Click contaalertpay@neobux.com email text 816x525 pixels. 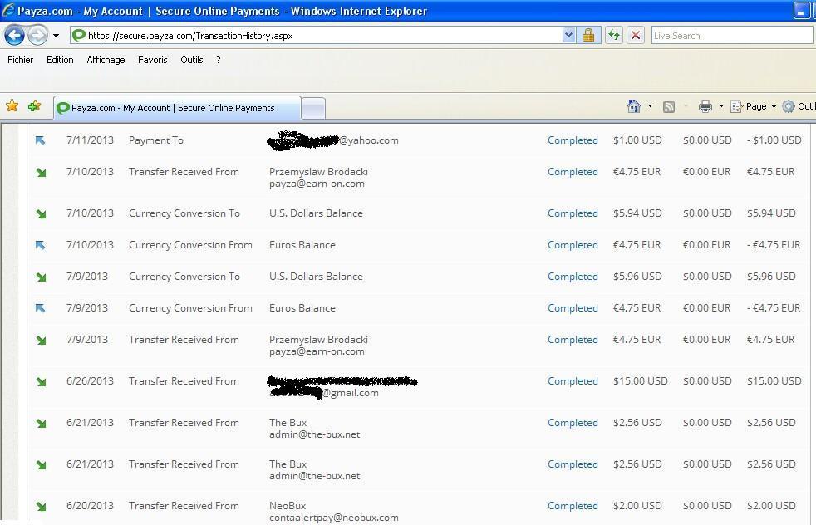(x=333, y=518)
